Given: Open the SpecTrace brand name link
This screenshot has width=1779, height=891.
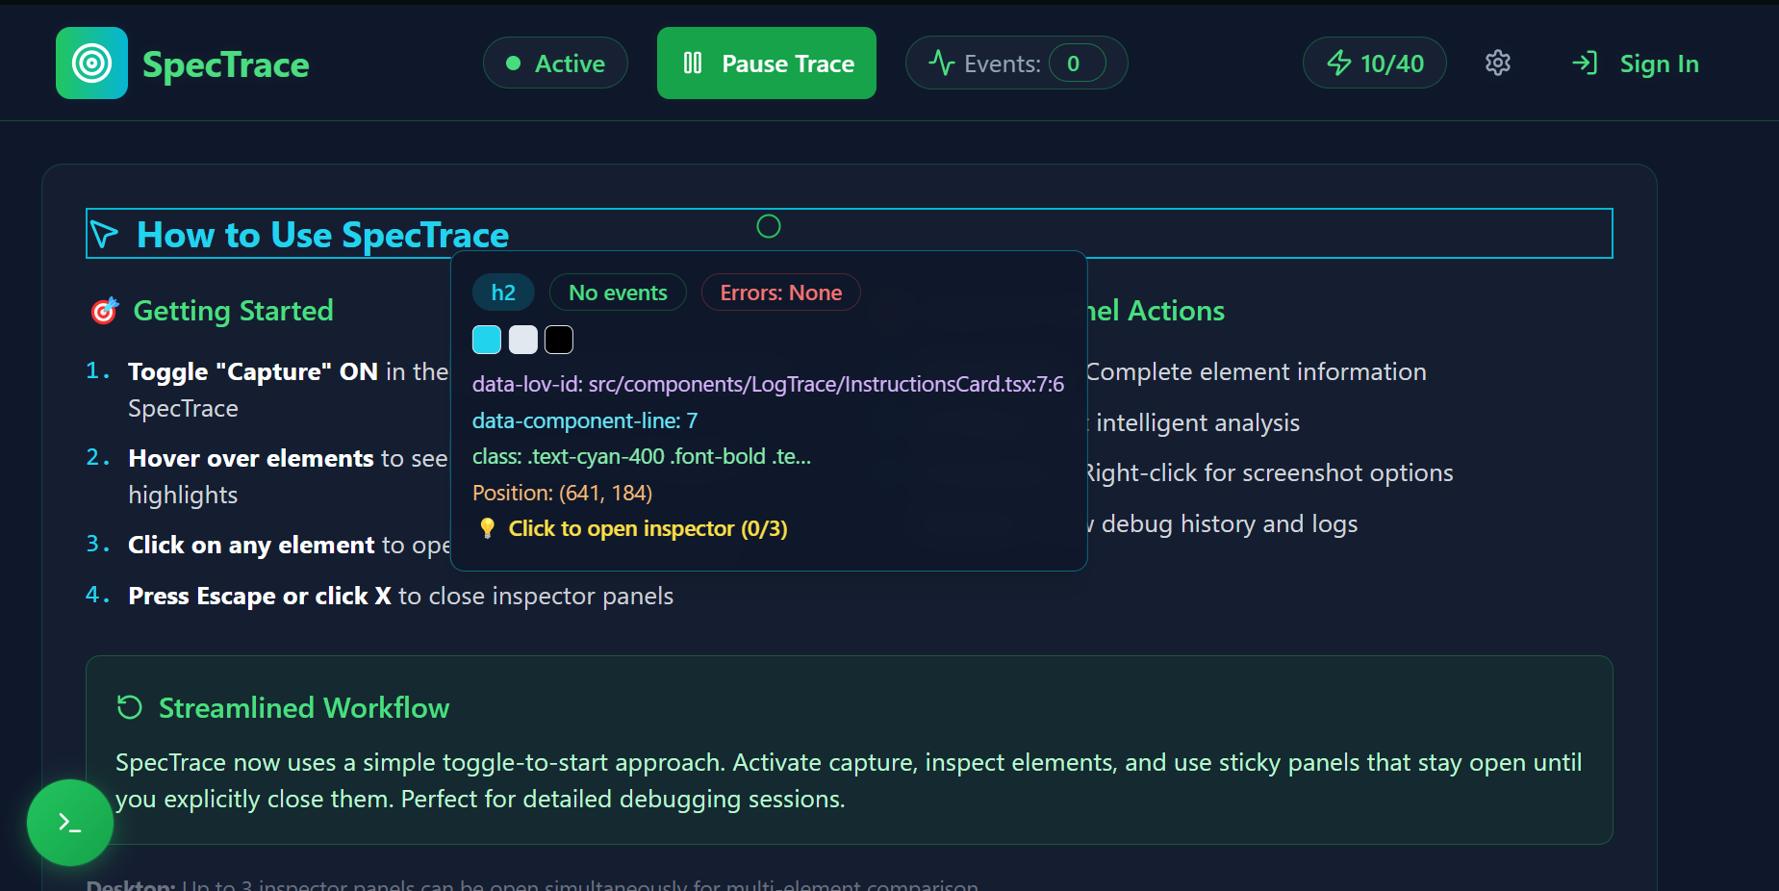Looking at the screenshot, I should tap(226, 64).
